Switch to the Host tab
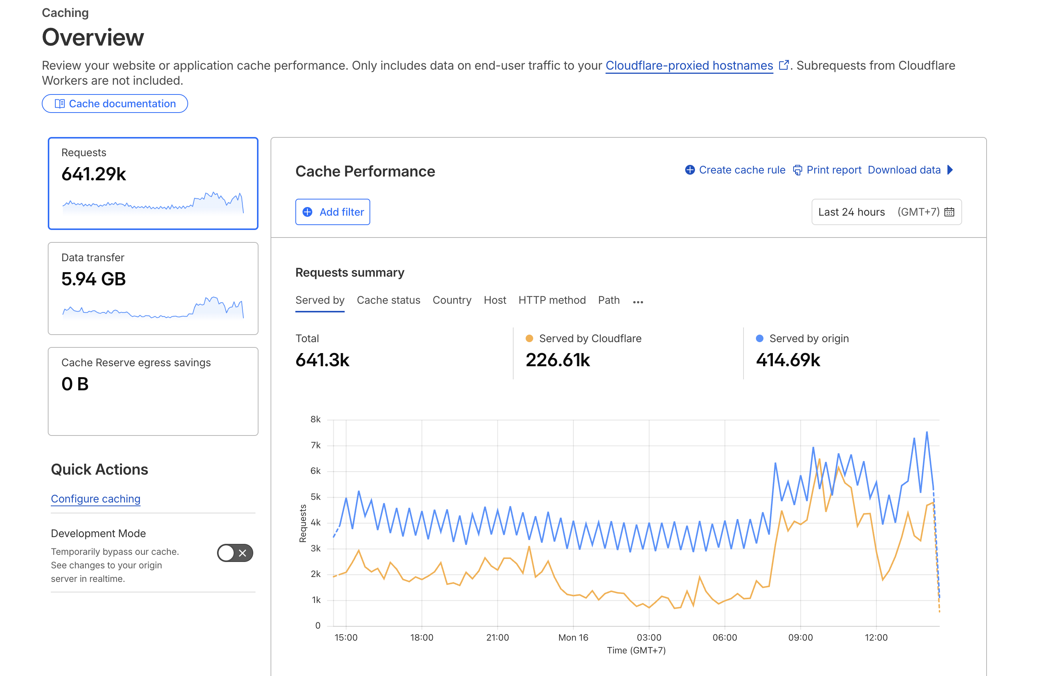The height and width of the screenshot is (676, 1040). [x=495, y=300]
